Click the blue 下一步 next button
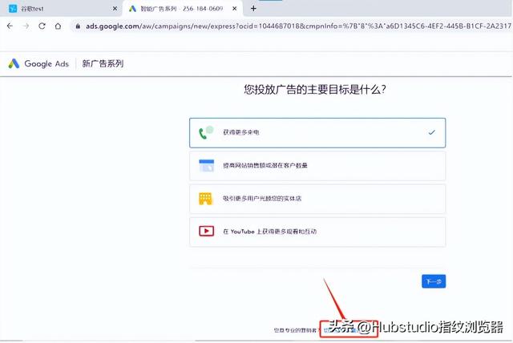 click(x=434, y=281)
